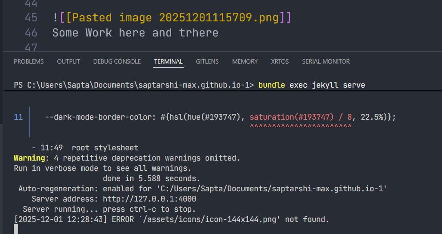The width and height of the screenshot is (442, 234).
Task: Click the active TERMINAL tab
Action: [x=168, y=61]
